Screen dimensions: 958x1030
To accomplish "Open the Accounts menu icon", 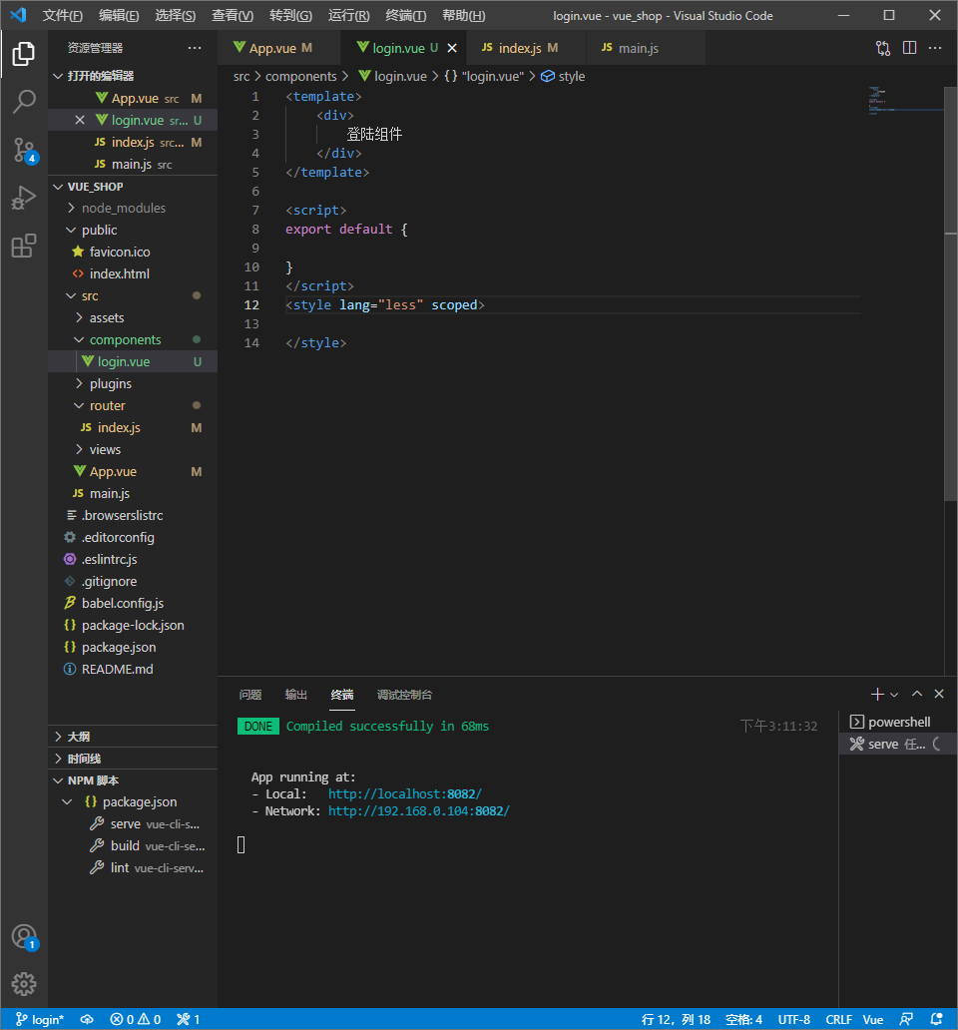I will coord(24,937).
